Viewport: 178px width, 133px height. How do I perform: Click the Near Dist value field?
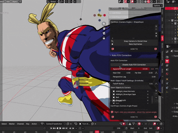(x=121, y=73)
